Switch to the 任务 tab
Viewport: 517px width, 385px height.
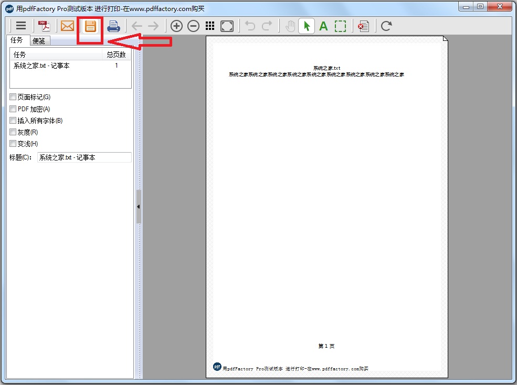click(x=17, y=40)
